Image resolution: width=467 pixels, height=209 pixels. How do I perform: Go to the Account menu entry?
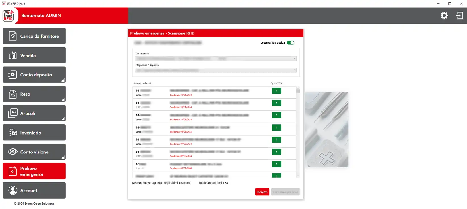point(34,190)
